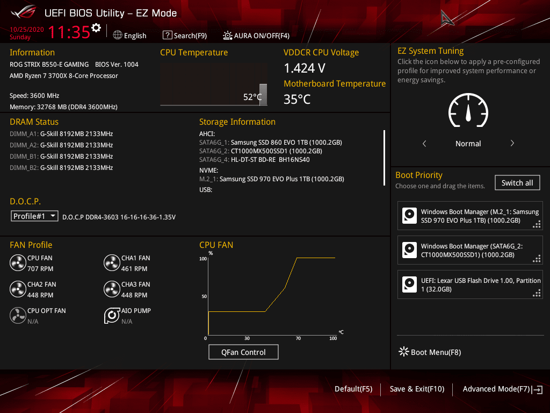
Task: Click the EZ System Tuning gauge icon
Action: (468, 110)
